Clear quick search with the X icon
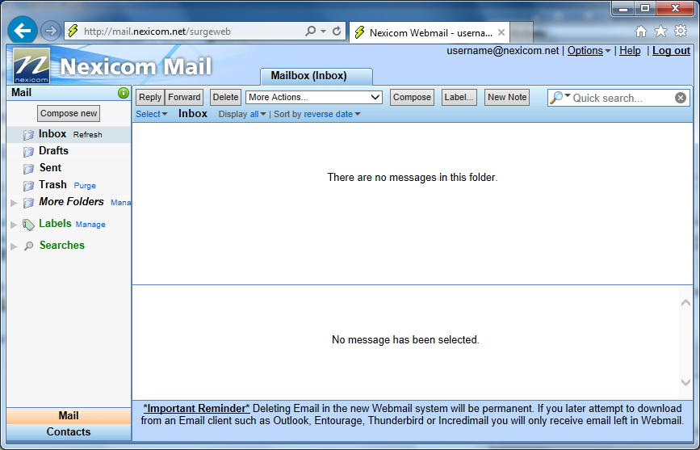This screenshot has width=700, height=450. click(x=681, y=98)
